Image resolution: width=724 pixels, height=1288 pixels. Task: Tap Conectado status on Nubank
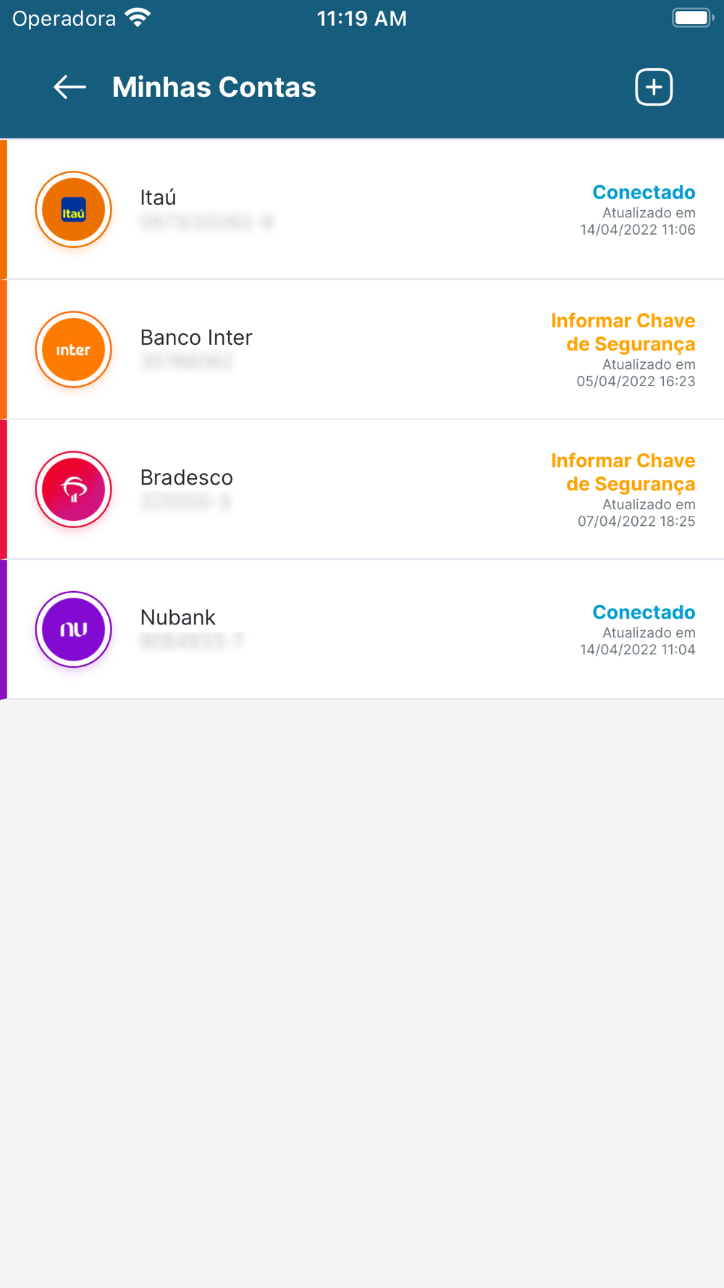point(644,612)
